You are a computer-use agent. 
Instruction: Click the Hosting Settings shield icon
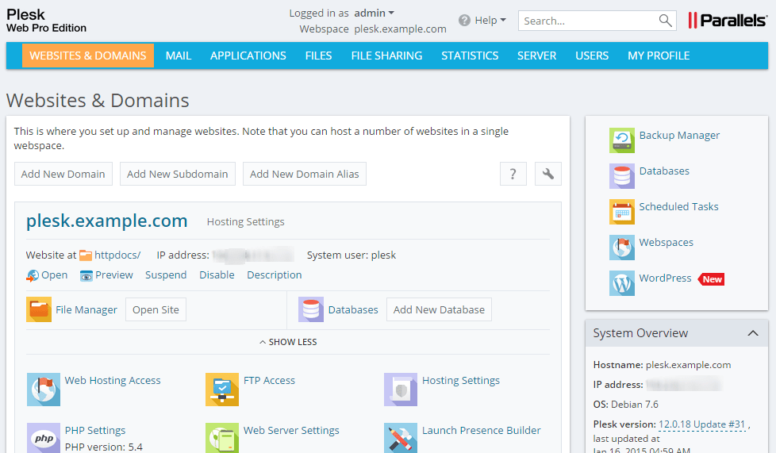(401, 390)
